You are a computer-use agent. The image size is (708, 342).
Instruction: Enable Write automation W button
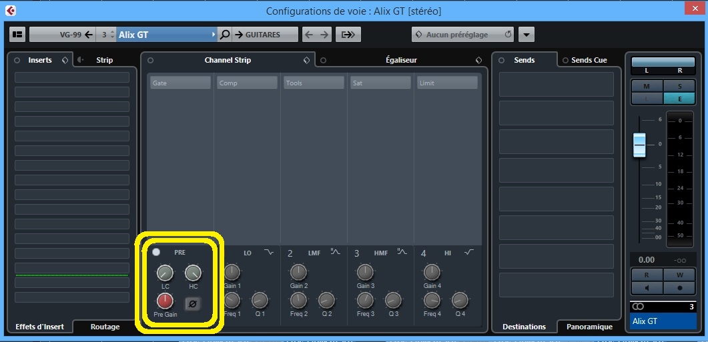tap(679, 275)
